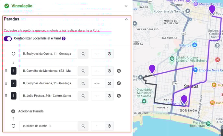This screenshot has height=136, width=223.
Task: Click the Gonzaga purple map pin
Action: pos(184,99)
